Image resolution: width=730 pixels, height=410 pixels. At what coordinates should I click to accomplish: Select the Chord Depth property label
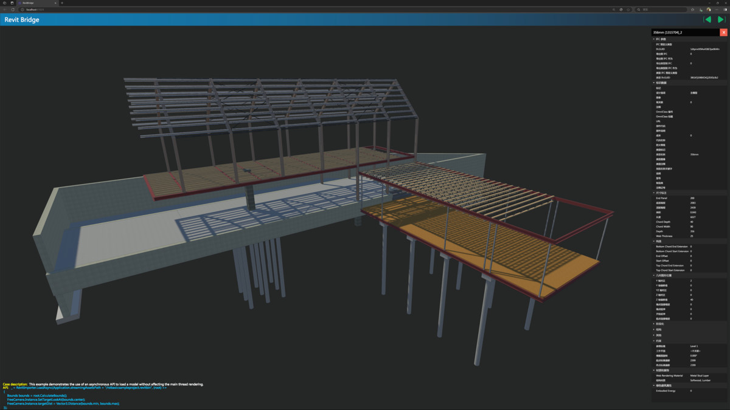[663, 222]
